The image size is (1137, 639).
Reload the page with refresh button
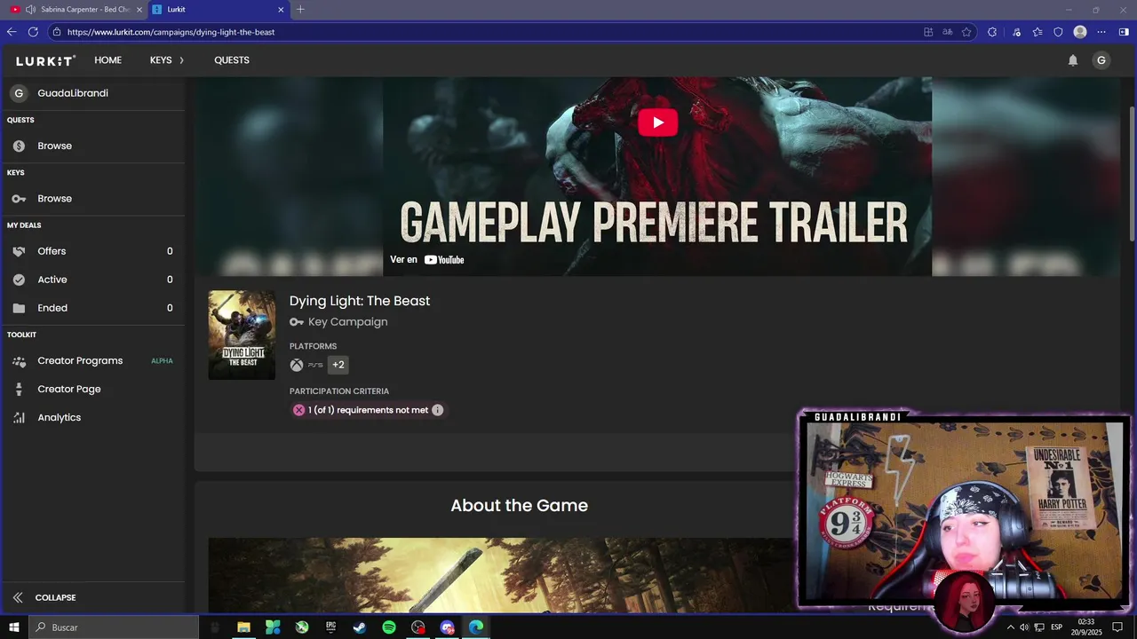33,32
